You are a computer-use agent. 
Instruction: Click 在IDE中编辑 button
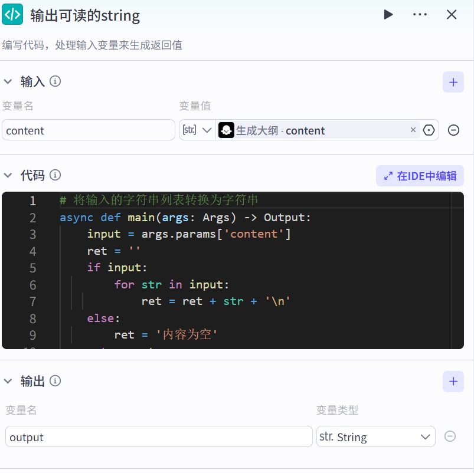tap(420, 176)
